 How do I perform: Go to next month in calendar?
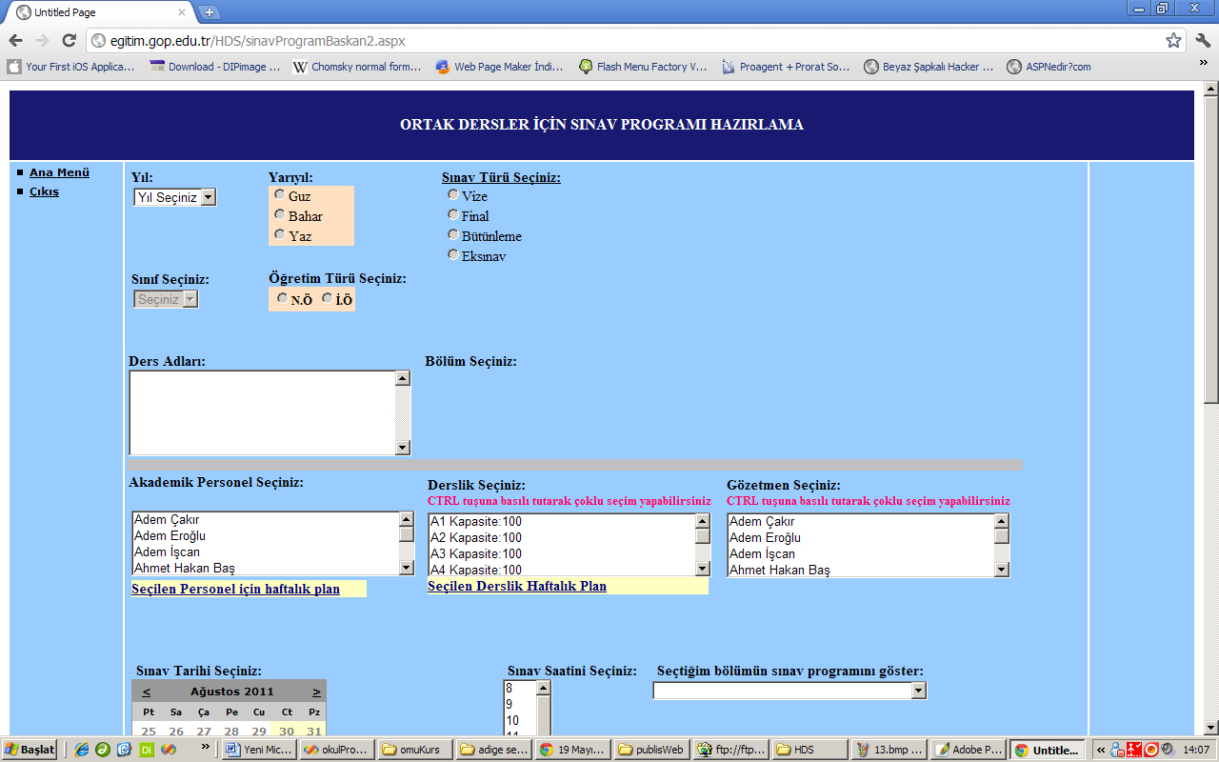pyautogui.click(x=316, y=692)
